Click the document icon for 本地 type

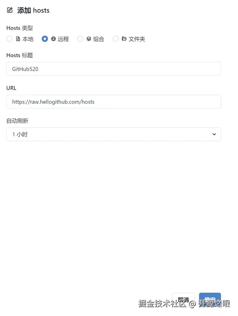(18, 39)
